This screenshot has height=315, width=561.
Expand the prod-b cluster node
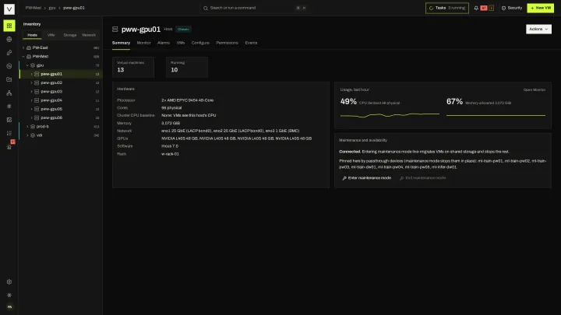[27, 127]
